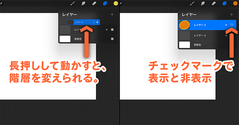The image size is (239, 125).
Task: Click white 背景色 thumbnail in left screenshot
Action: (x=65, y=39)
